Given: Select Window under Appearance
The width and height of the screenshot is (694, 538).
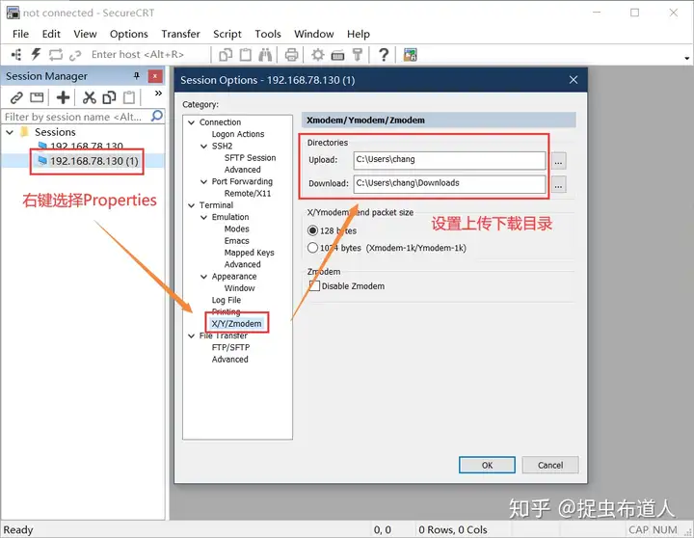Looking at the screenshot, I should [239, 288].
